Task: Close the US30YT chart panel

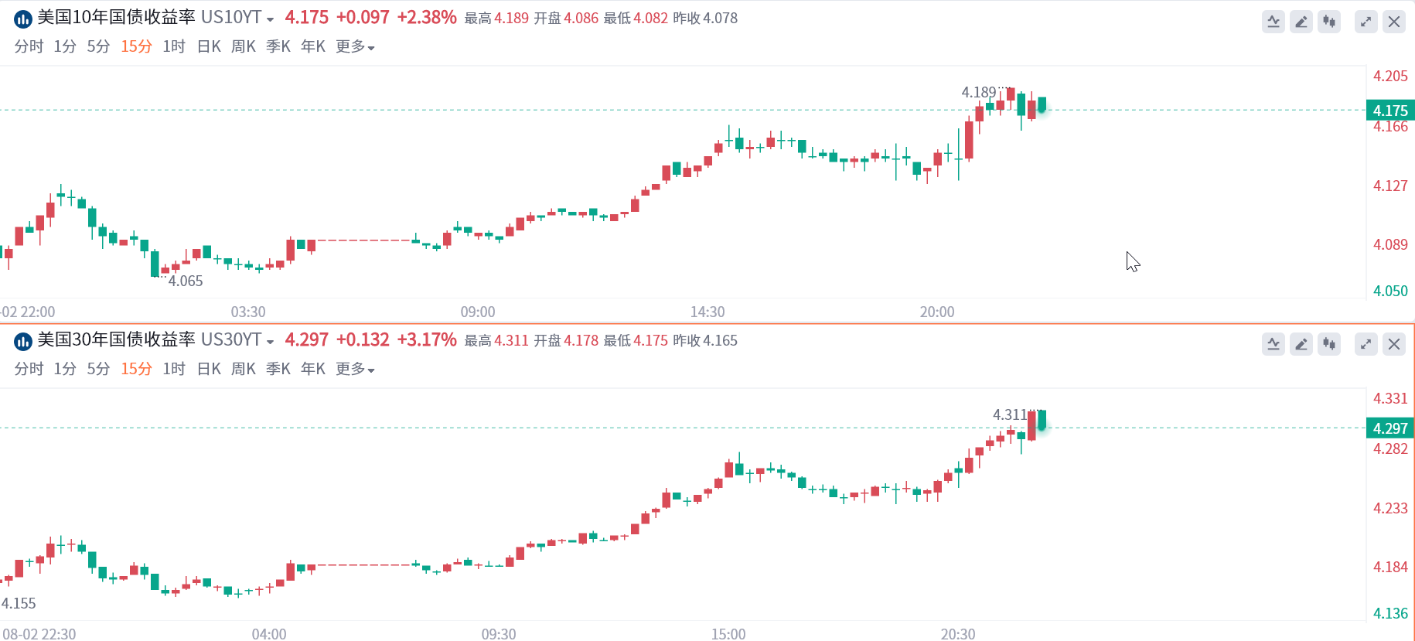Action: pos(1394,344)
